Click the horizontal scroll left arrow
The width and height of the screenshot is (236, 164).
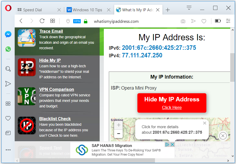17,161
